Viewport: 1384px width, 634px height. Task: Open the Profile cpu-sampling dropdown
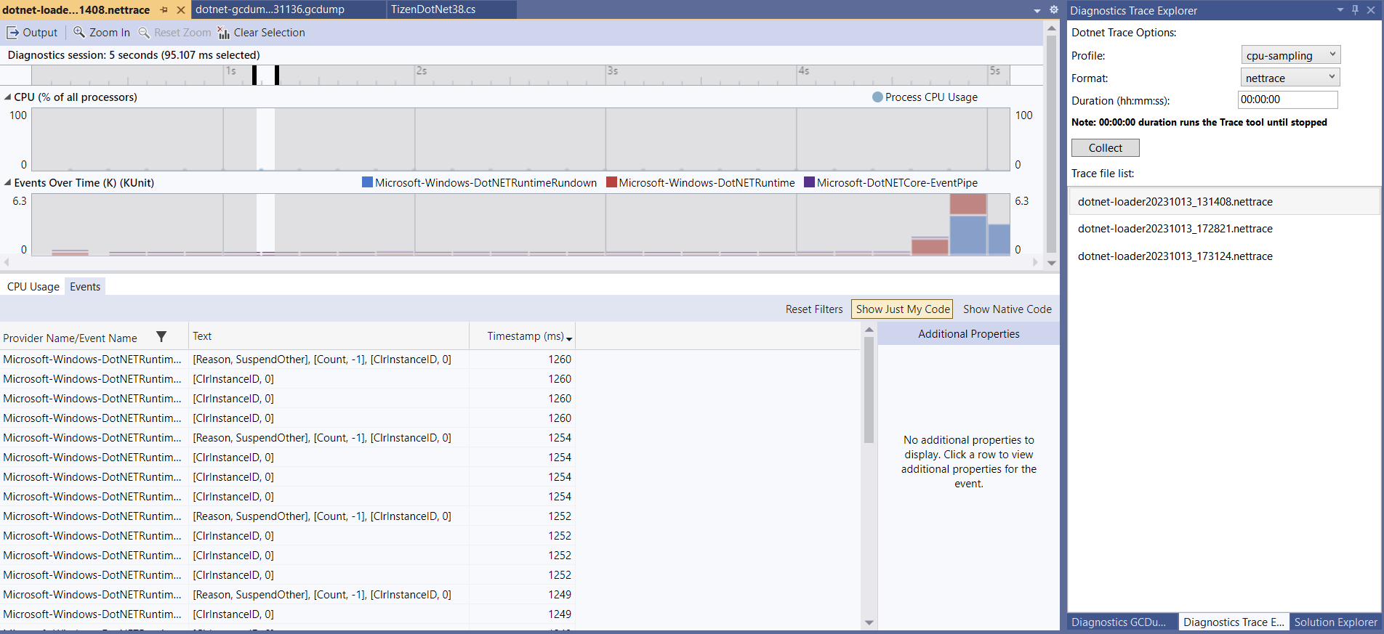click(x=1290, y=55)
